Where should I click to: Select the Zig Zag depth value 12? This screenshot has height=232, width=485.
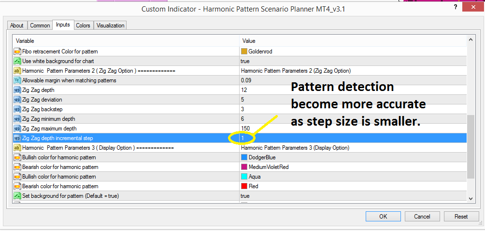point(244,90)
